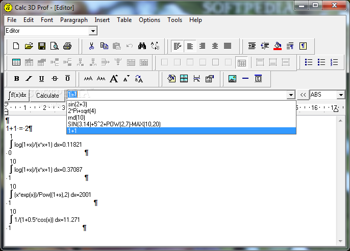This screenshot has height=251, width=350.
Task: Decrease character spacing icon
Action: (101, 79)
